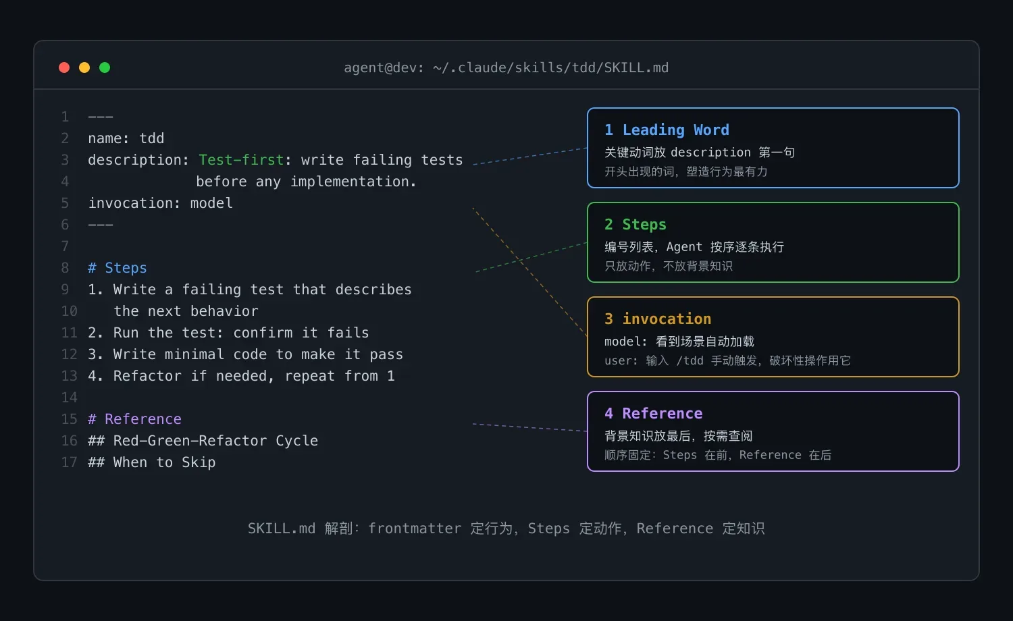Image resolution: width=1013 pixels, height=621 pixels.
Task: Select the window title path ending in SKILL.md
Action: (x=506, y=67)
